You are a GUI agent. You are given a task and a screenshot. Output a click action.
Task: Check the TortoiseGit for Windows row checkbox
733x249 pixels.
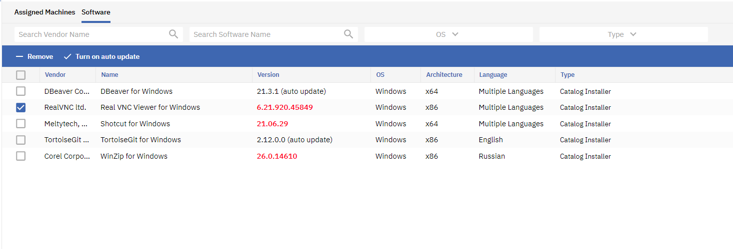coord(20,140)
